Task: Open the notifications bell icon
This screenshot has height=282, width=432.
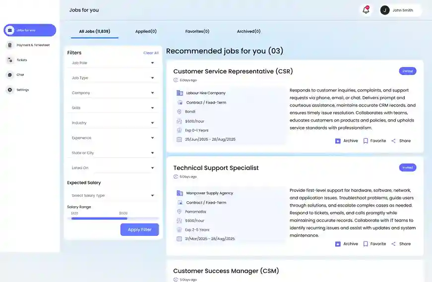Action: 366,10
